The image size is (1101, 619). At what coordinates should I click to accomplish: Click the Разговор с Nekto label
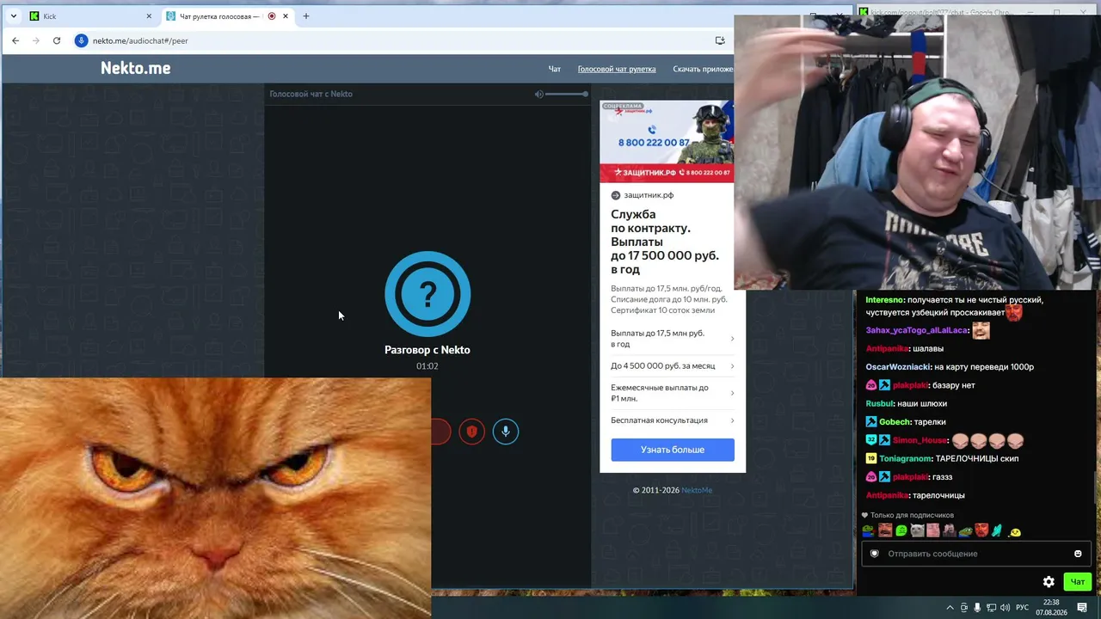point(427,350)
